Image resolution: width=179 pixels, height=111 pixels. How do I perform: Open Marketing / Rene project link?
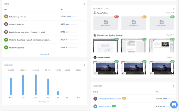point(105,106)
